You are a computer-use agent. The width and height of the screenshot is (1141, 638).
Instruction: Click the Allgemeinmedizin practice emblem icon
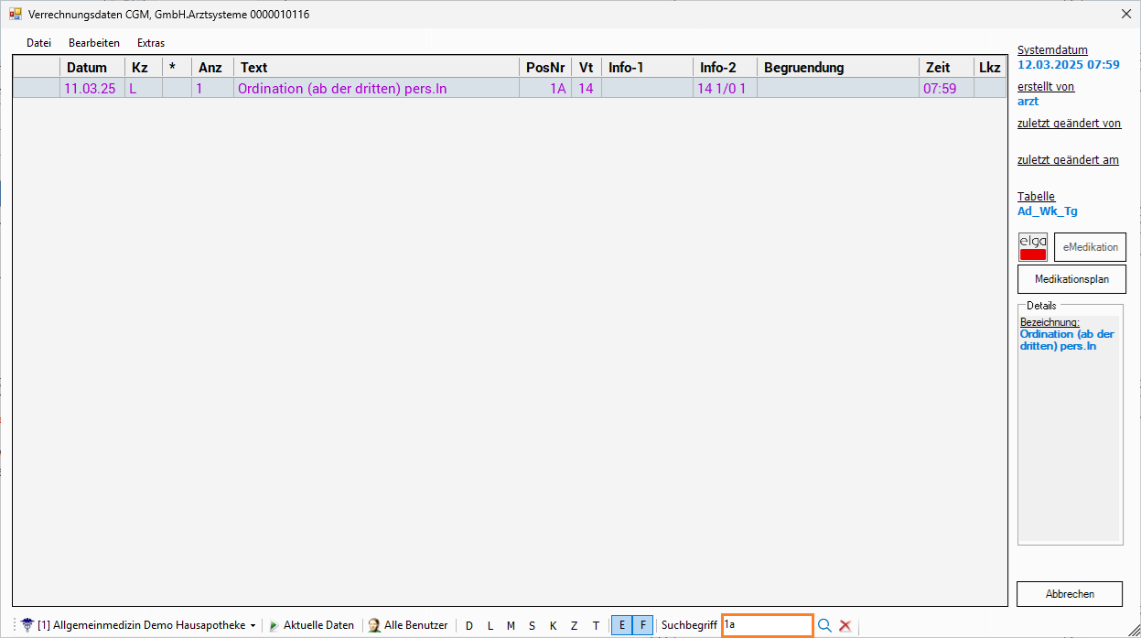(27, 625)
